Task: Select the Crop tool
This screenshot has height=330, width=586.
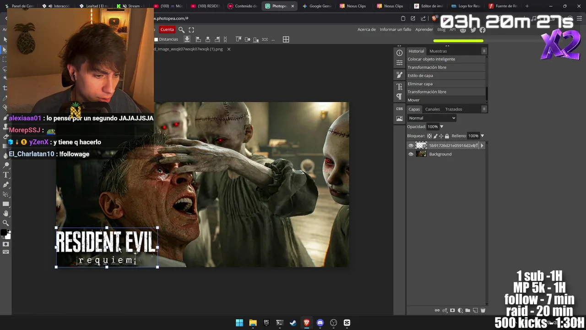Action: click(x=5, y=88)
